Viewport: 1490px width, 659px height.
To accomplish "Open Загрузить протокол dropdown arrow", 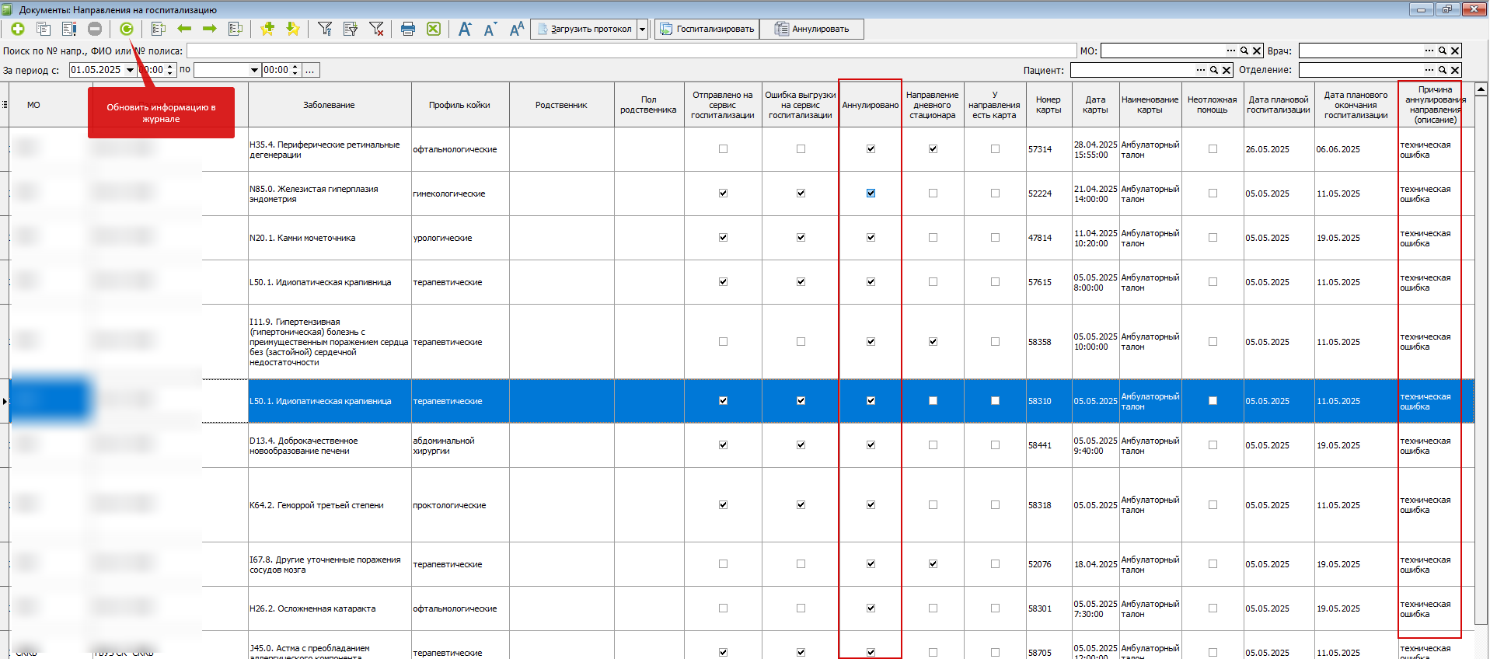I will point(642,29).
